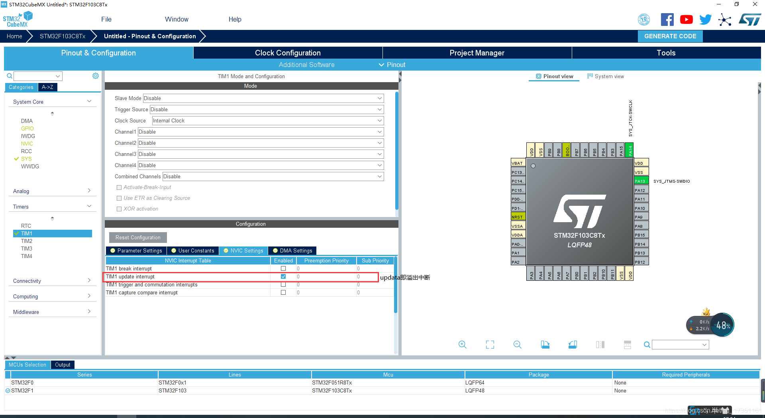Select TIM2 in Timers list
The height and width of the screenshot is (418, 765).
point(27,241)
